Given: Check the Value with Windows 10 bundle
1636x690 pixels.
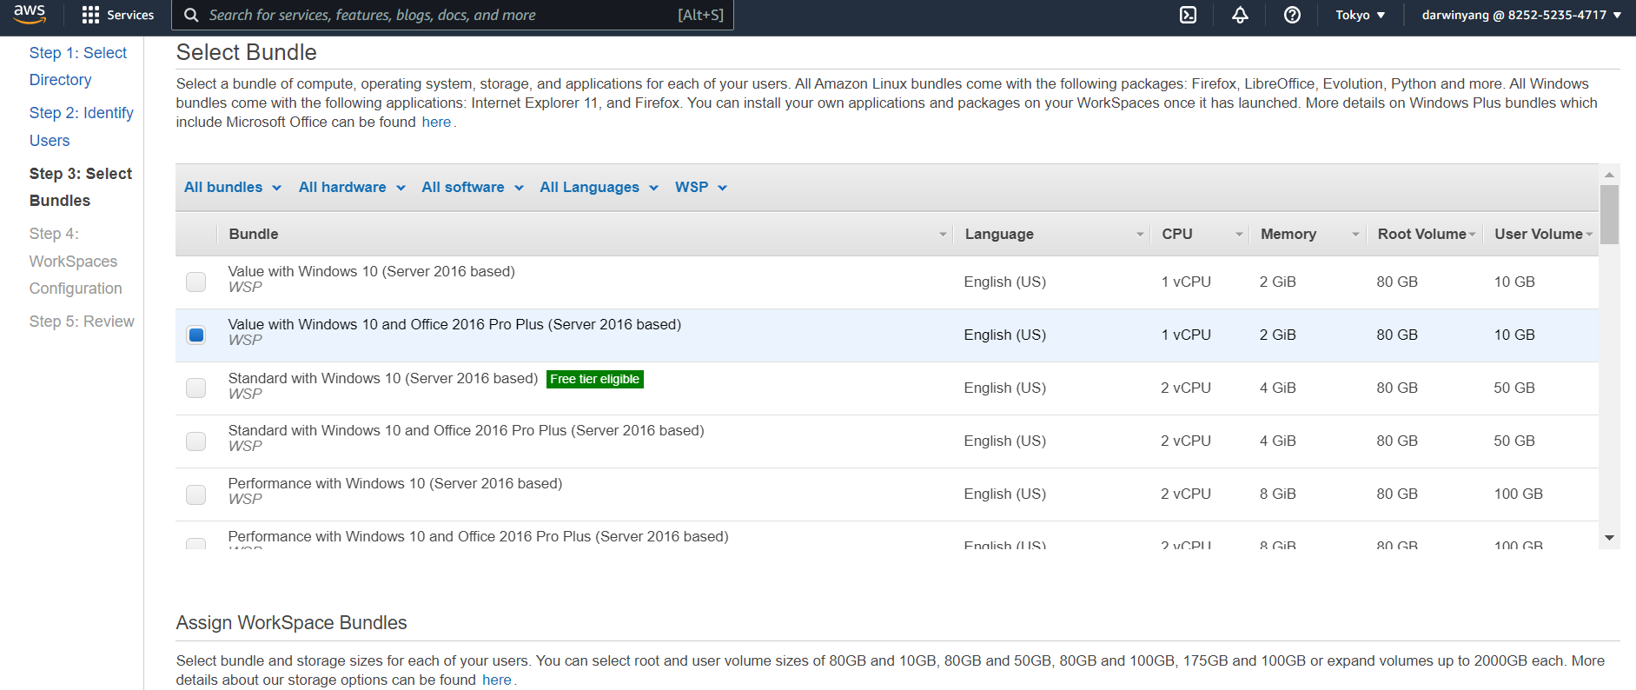Looking at the screenshot, I should point(196,282).
